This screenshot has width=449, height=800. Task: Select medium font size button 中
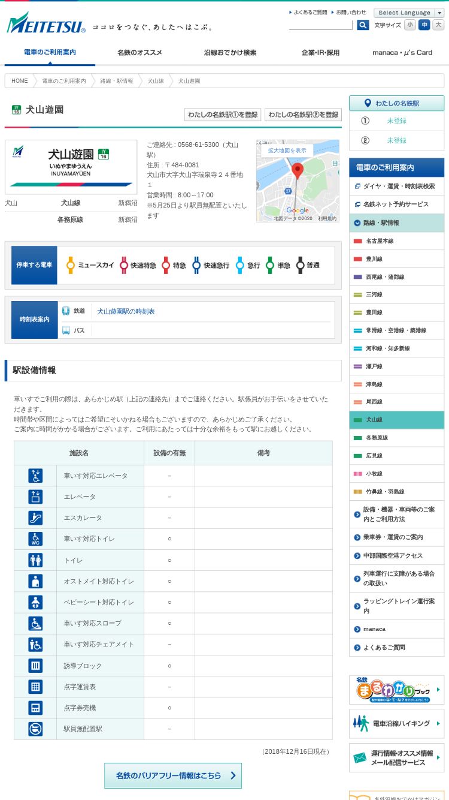(x=424, y=25)
